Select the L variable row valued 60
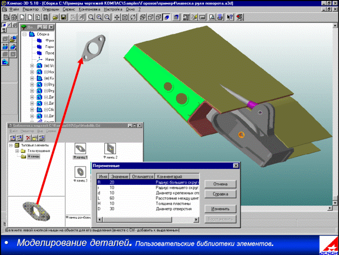 tap(148, 198)
